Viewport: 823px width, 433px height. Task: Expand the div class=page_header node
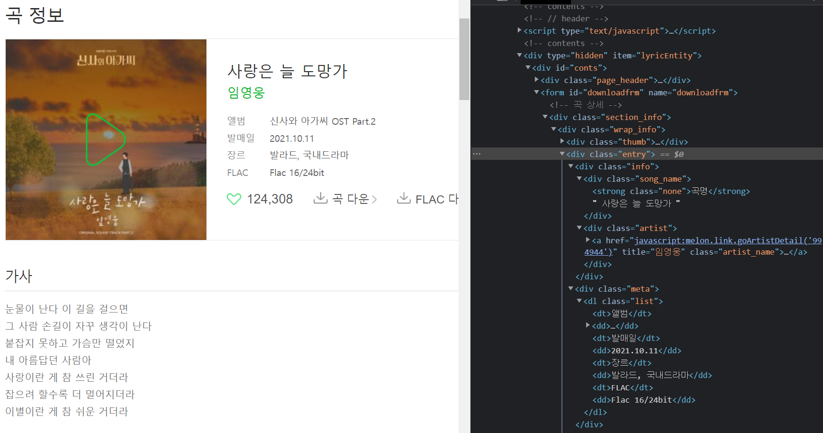(x=536, y=80)
